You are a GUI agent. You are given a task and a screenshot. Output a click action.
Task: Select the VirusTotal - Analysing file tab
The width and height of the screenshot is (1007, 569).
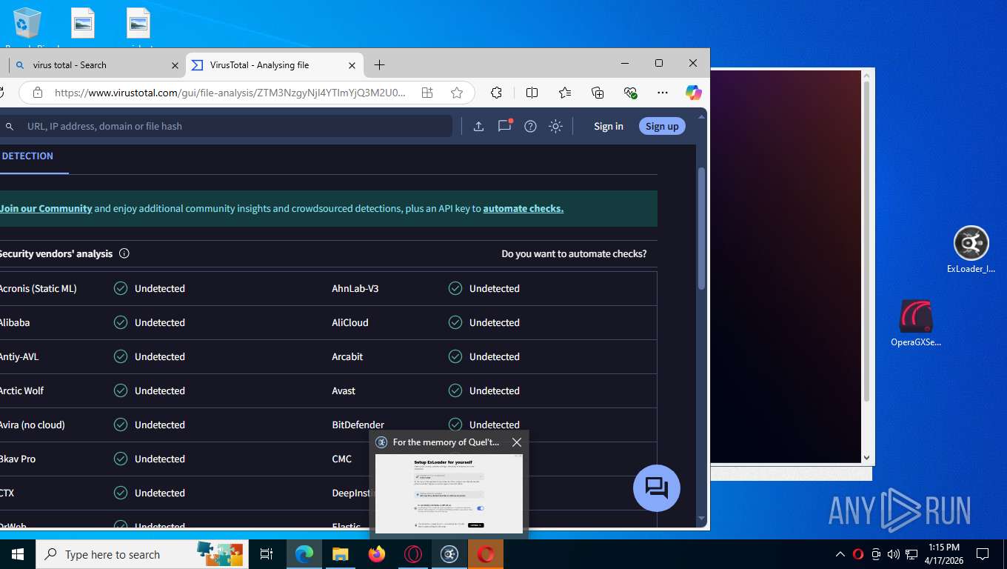(x=274, y=65)
